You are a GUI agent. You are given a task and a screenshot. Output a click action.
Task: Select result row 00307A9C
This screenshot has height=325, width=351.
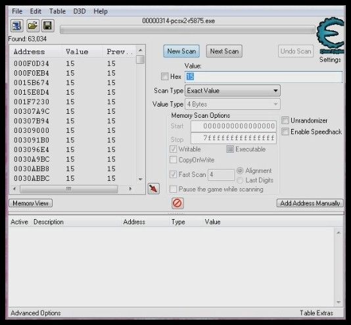click(x=73, y=111)
